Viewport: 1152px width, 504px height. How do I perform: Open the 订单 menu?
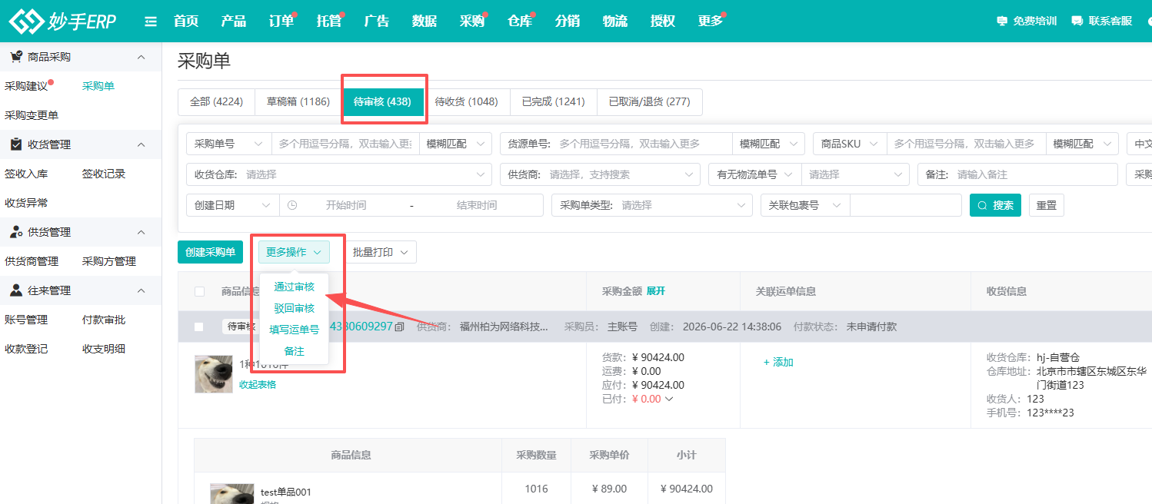[281, 22]
